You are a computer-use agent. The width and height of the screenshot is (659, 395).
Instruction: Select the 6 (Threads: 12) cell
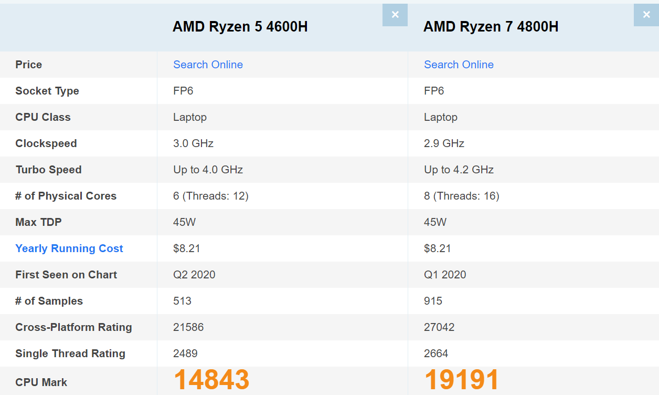click(211, 196)
